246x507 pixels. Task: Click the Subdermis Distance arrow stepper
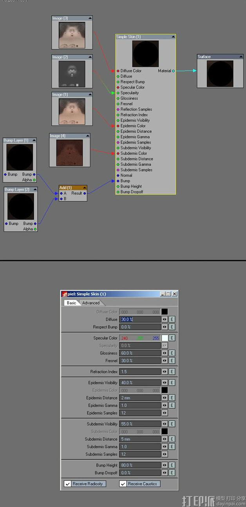pyautogui.click(x=165, y=439)
